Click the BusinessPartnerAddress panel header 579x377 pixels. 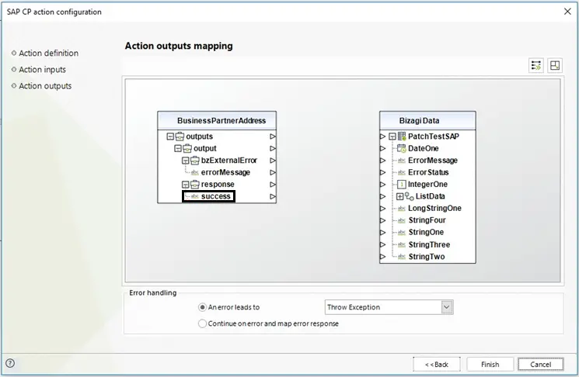217,121
